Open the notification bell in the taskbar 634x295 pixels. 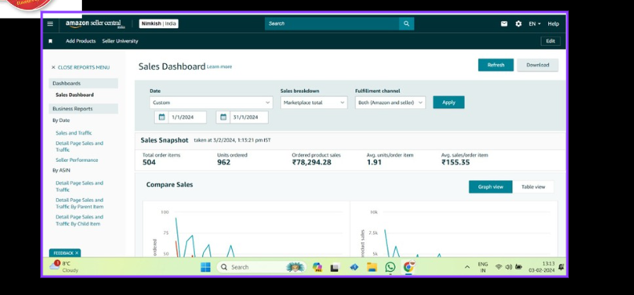(x=561, y=267)
